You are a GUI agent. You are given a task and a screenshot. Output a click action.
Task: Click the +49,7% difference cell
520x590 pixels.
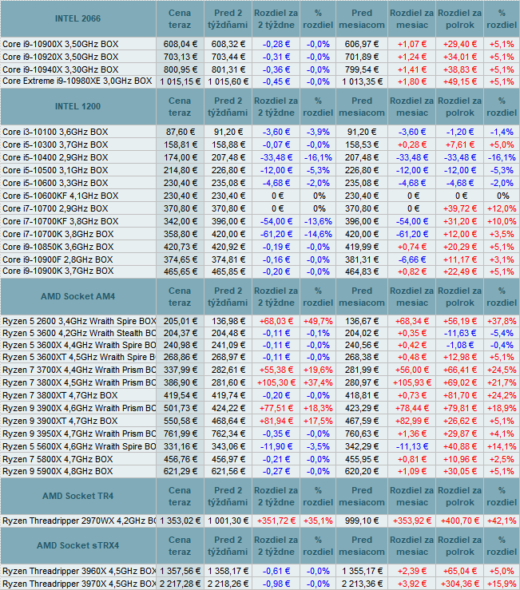click(x=318, y=321)
